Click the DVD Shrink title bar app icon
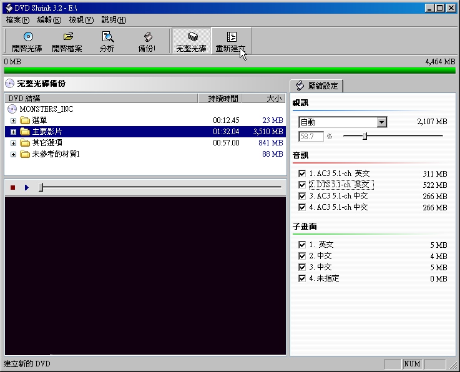This screenshot has height=372, width=460. pos(9,8)
